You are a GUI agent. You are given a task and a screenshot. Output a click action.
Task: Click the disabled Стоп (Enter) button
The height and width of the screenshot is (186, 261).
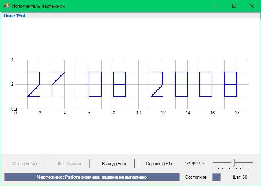[25, 164]
